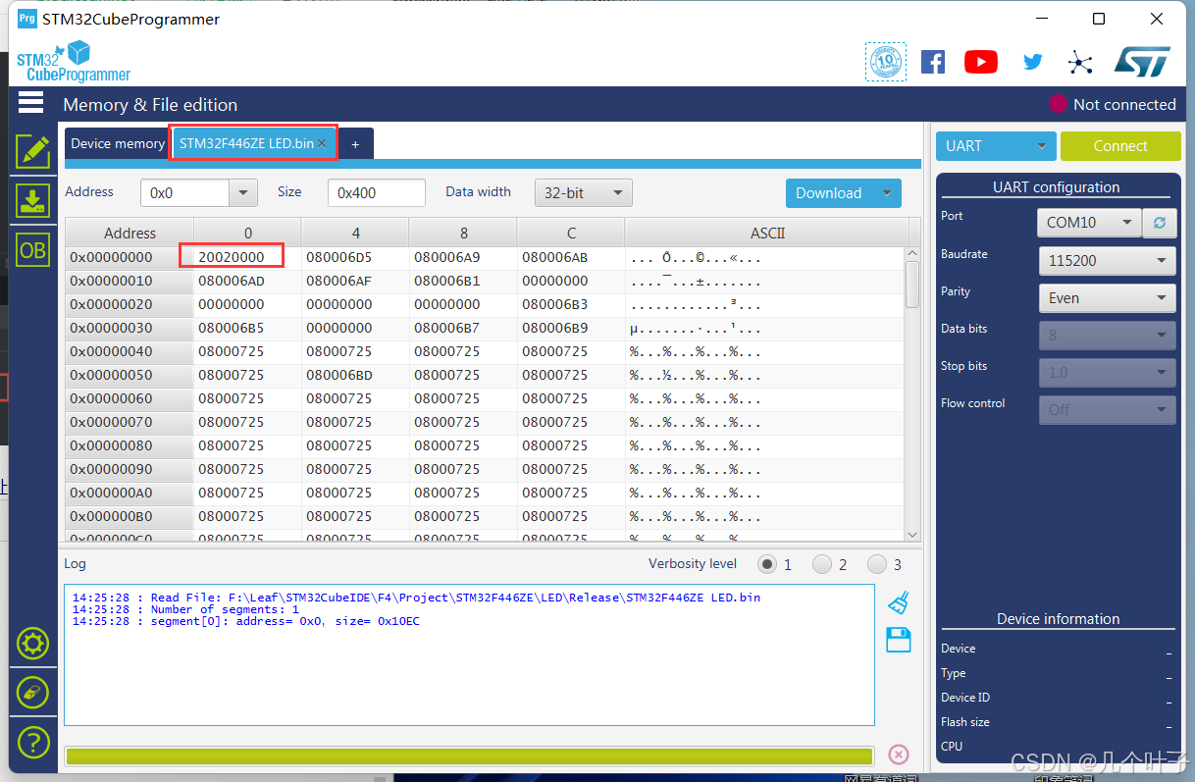Image resolution: width=1195 pixels, height=782 pixels.
Task: Add a new tab with plus
Action: coord(355,144)
